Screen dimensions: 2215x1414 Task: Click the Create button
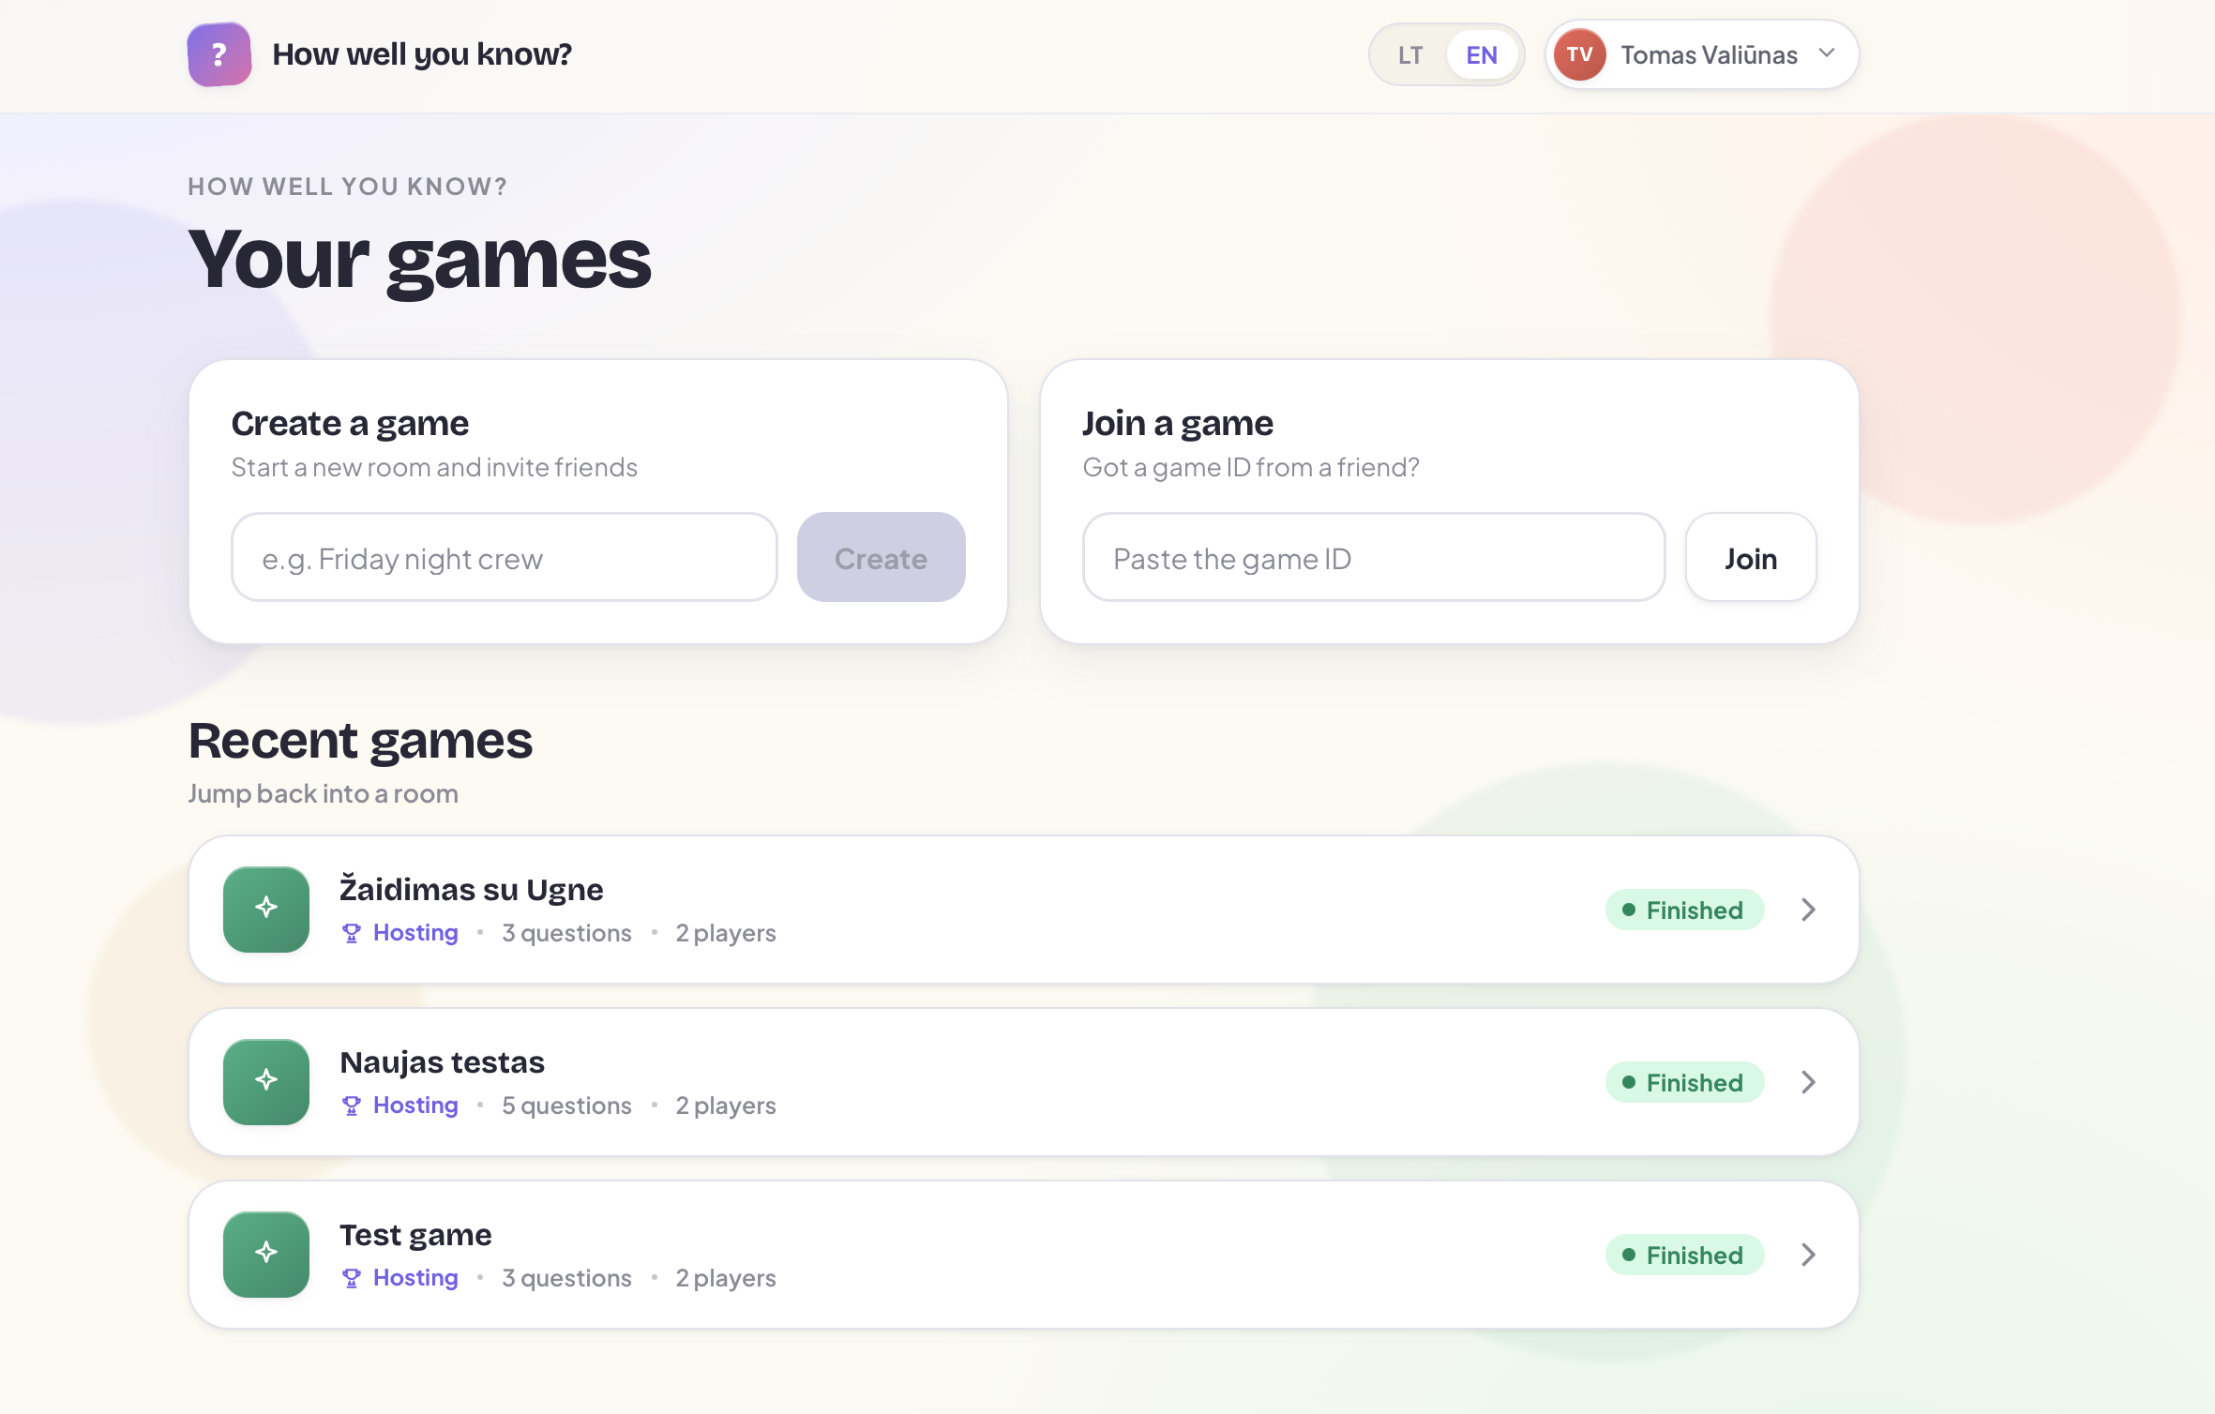pos(881,557)
